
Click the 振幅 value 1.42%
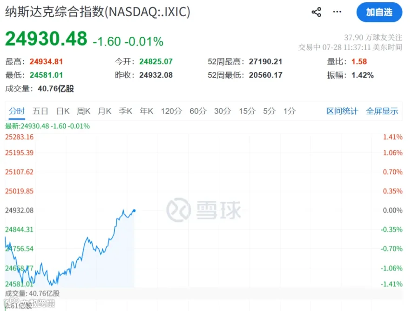click(x=362, y=75)
